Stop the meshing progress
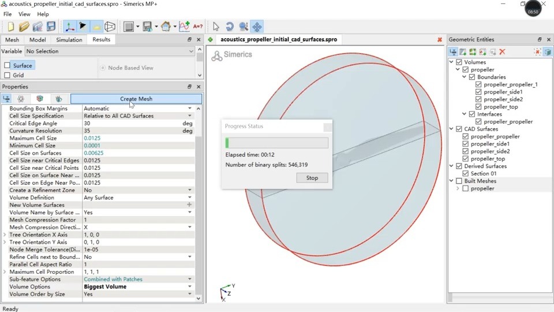This screenshot has height=312, width=554. (312, 178)
